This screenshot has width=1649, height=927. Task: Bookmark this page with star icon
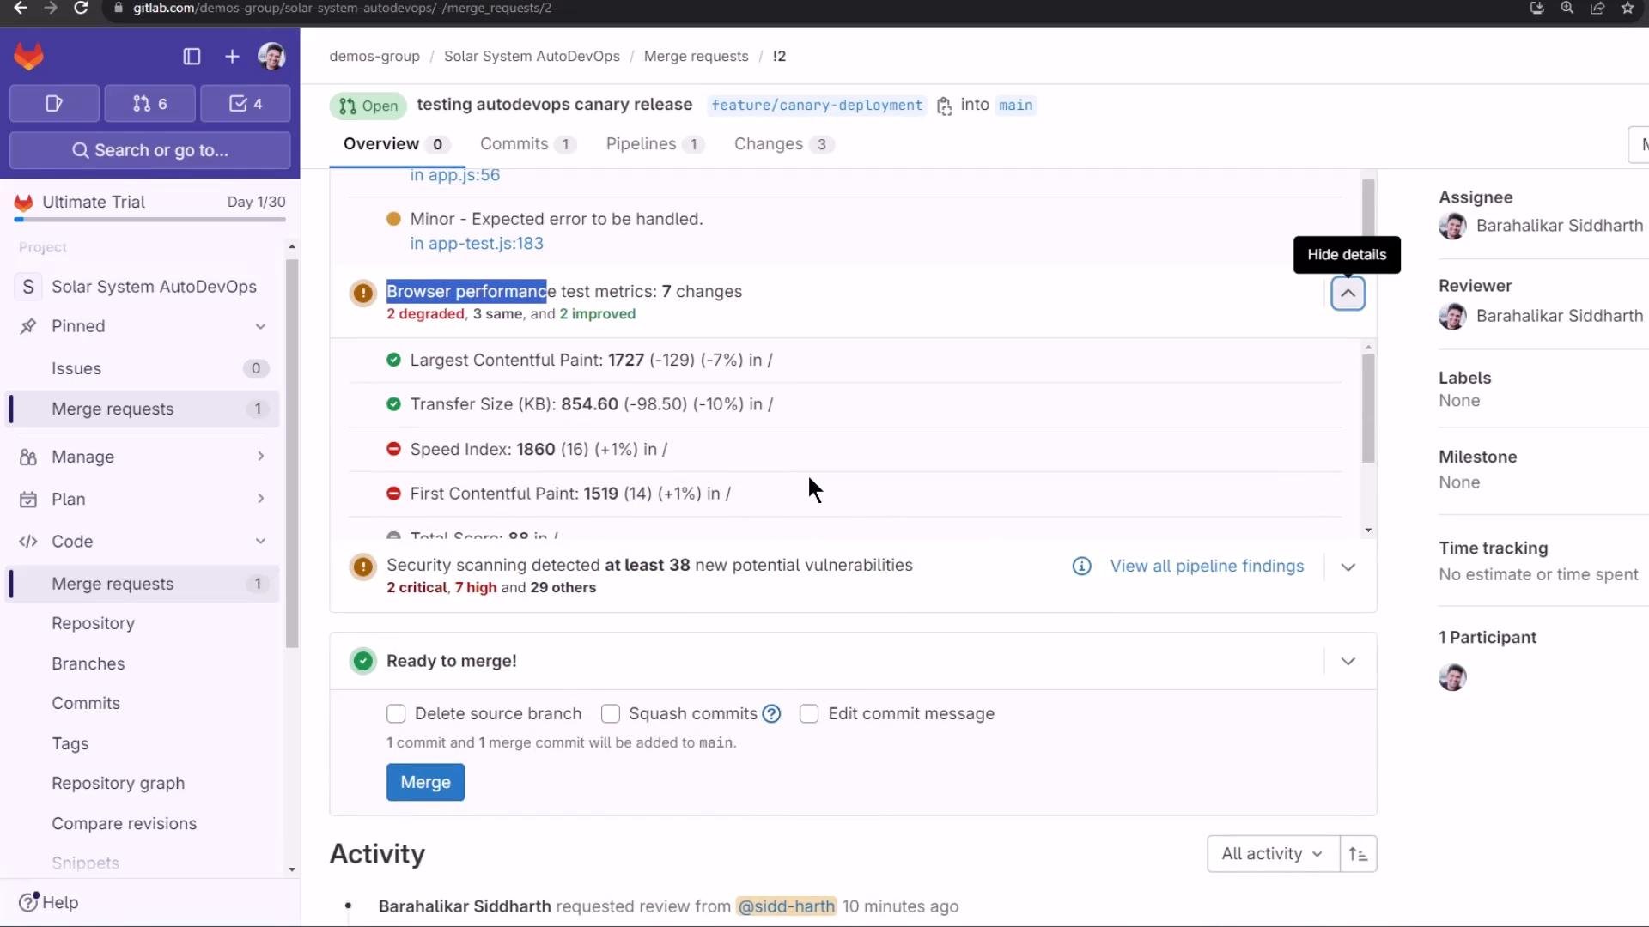point(1628,8)
